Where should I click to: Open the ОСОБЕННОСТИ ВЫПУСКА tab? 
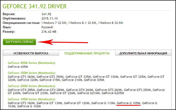pos(31,53)
